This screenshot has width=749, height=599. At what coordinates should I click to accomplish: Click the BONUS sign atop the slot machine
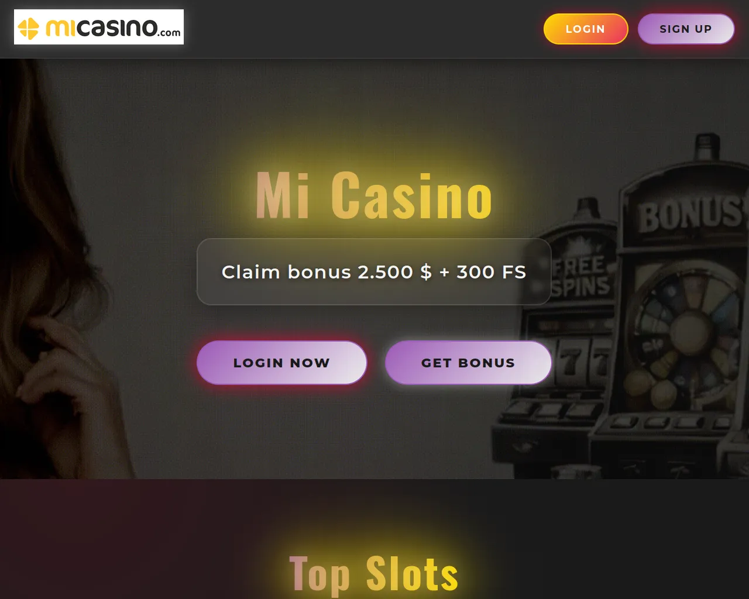[690, 214]
